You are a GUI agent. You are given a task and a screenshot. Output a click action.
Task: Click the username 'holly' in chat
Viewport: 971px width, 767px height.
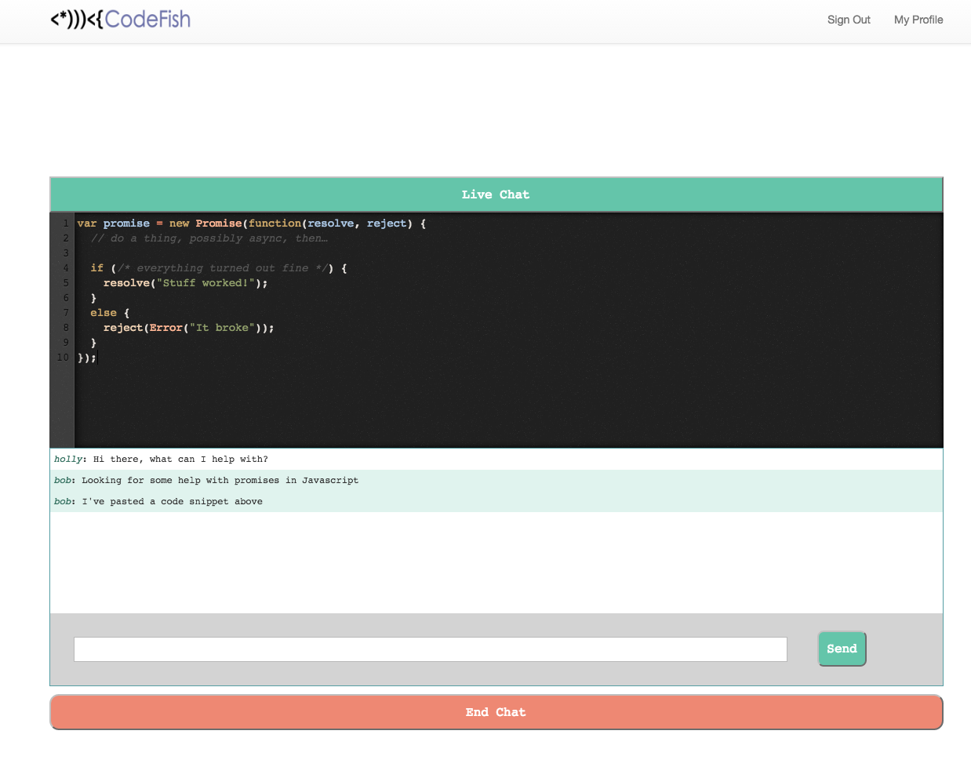[68, 460]
